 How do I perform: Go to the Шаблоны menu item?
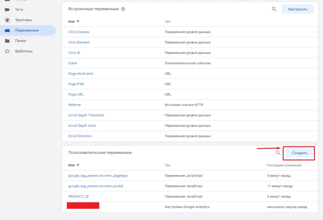coord(24,51)
